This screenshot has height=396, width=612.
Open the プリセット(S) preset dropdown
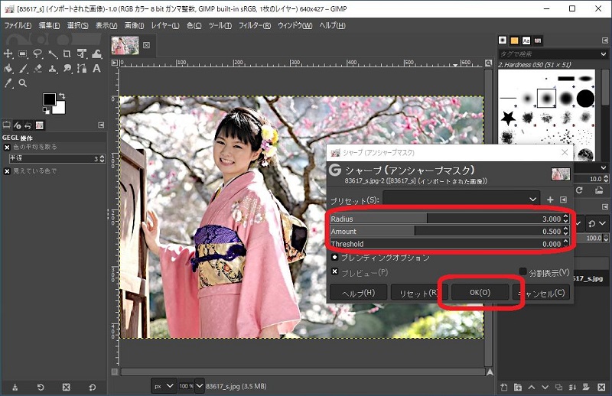coord(461,200)
